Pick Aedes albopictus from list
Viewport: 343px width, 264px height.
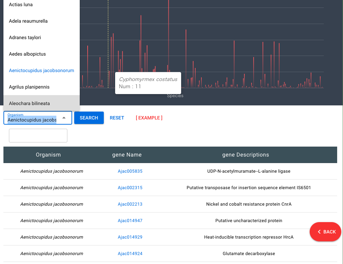pyautogui.click(x=42, y=54)
